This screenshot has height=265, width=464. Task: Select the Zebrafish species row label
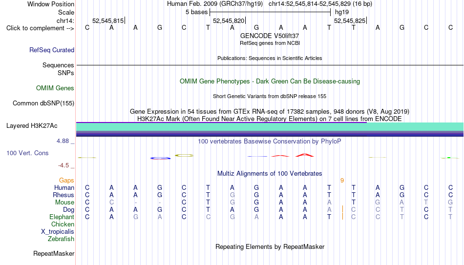pos(61,239)
